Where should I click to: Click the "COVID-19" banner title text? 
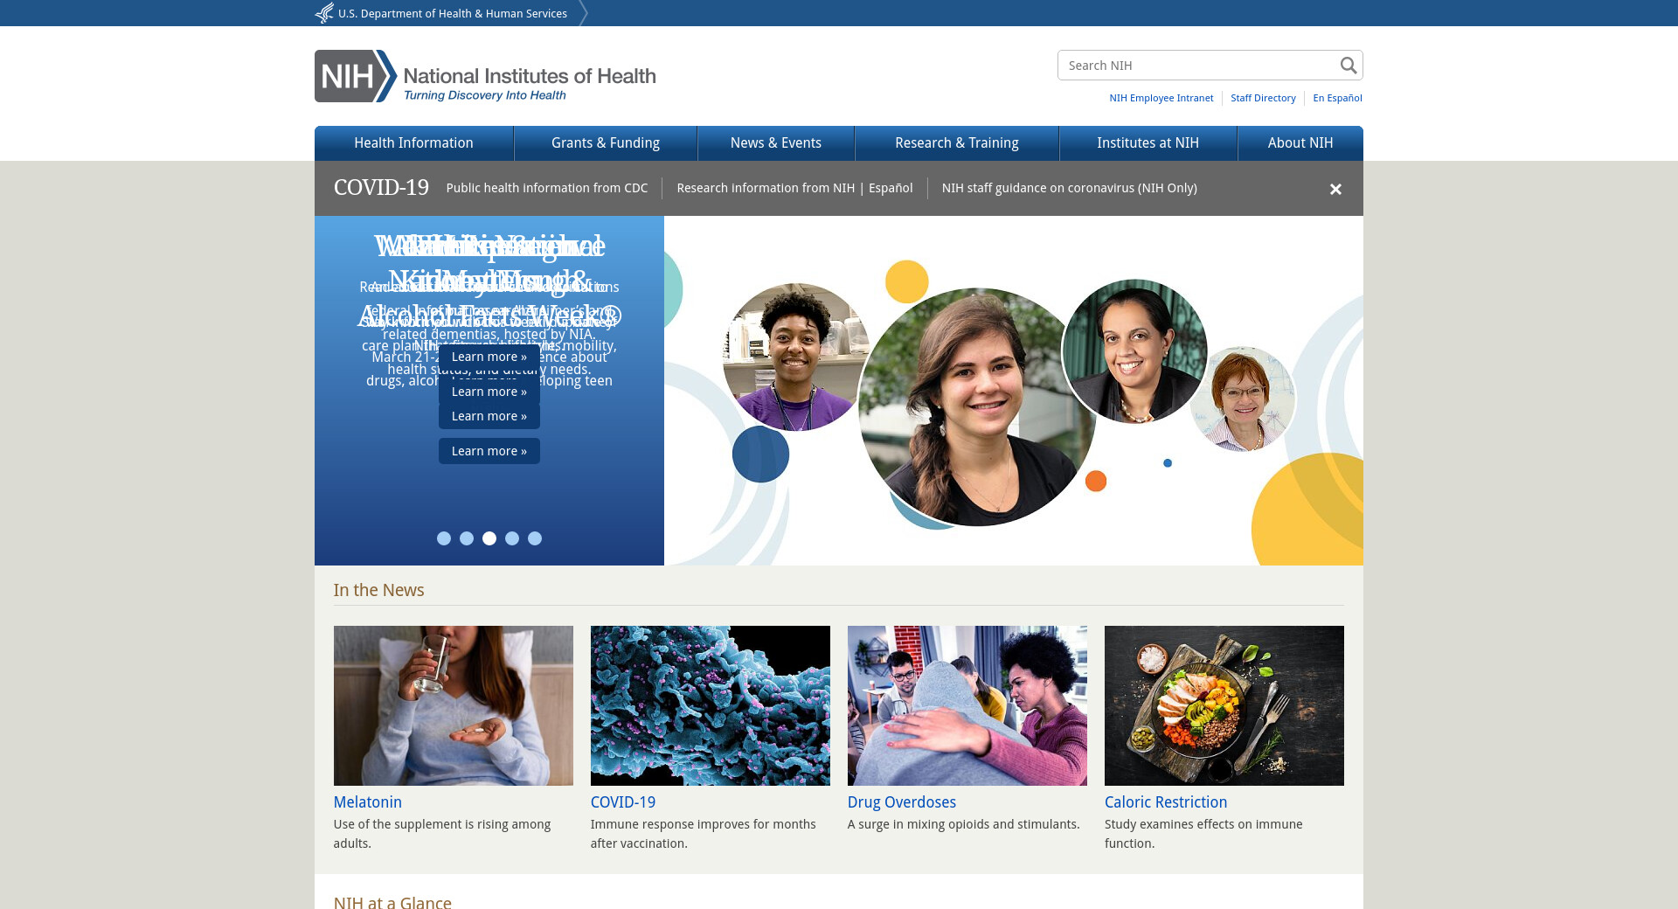[x=381, y=188]
